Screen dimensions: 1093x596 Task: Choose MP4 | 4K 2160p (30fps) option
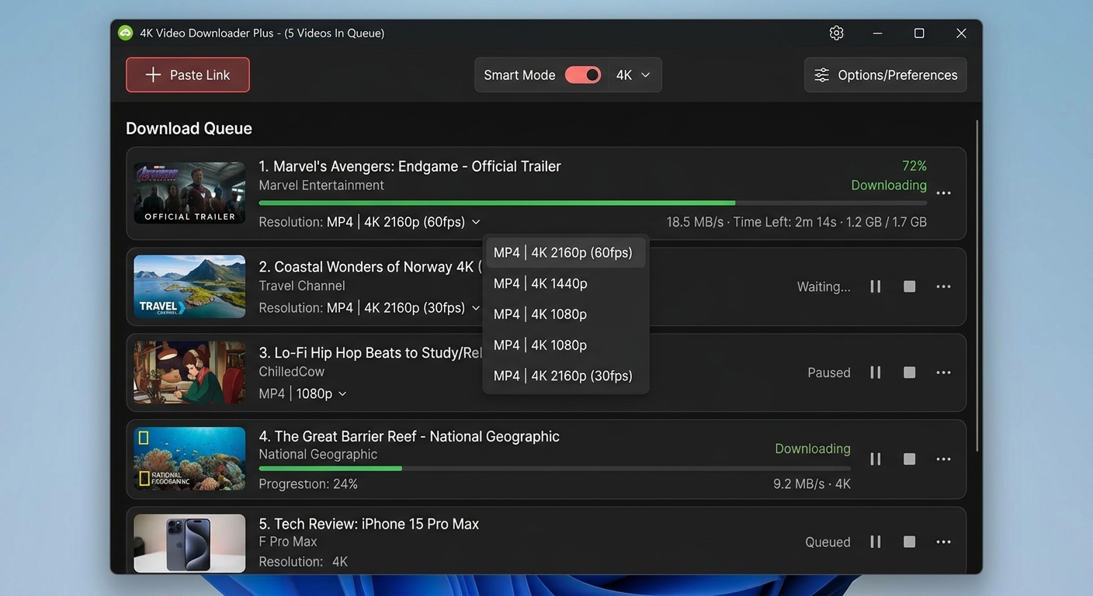click(x=564, y=376)
